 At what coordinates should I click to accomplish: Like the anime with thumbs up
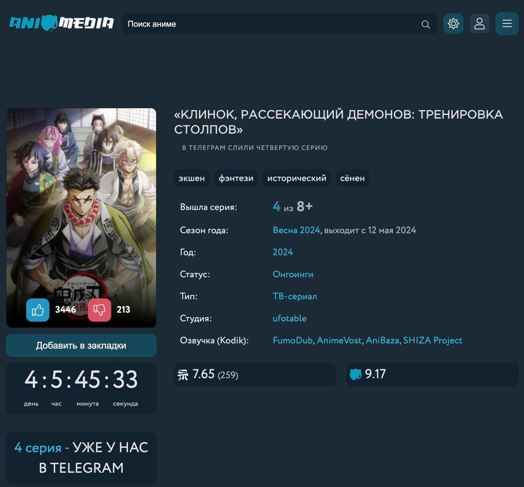tap(38, 310)
